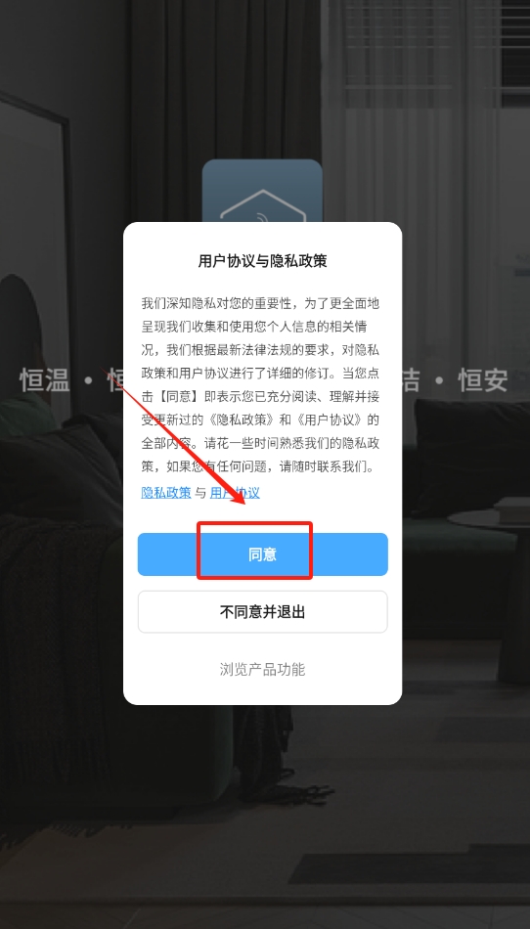Image resolution: width=530 pixels, height=929 pixels.
Task: Tap the privacy notice paragraph text
Action: coord(260,385)
